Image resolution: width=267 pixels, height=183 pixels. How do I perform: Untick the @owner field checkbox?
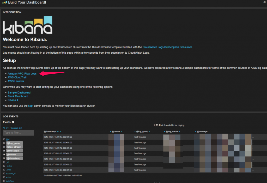(4, 154)
